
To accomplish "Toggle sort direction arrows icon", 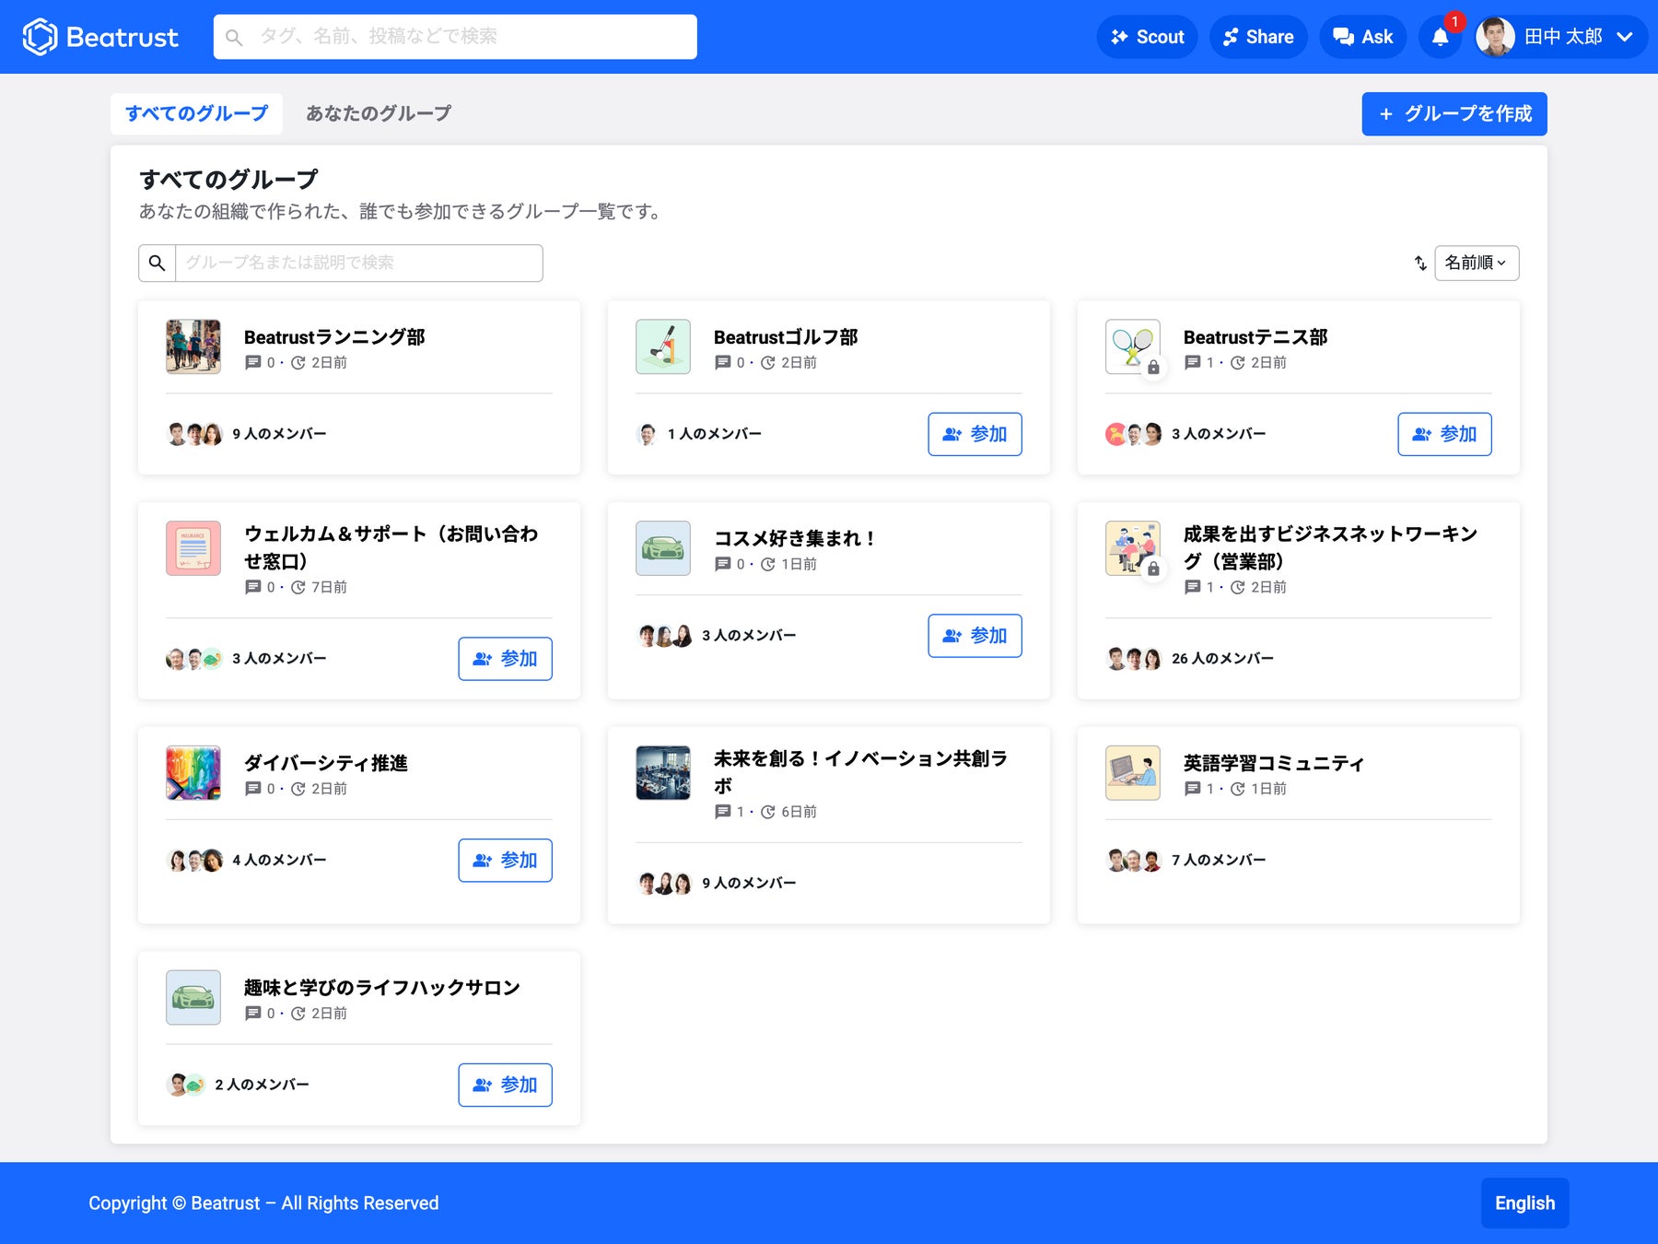I will pos(1420,264).
